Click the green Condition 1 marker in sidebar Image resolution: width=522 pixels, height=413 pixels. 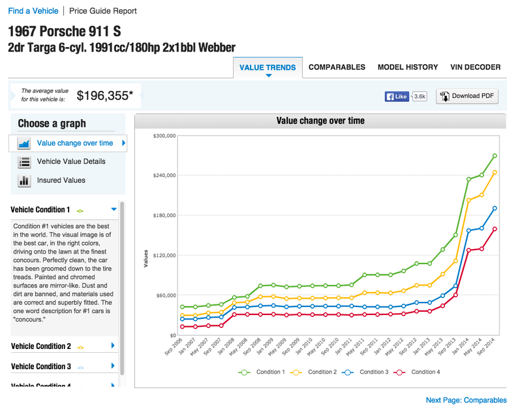[x=80, y=210]
